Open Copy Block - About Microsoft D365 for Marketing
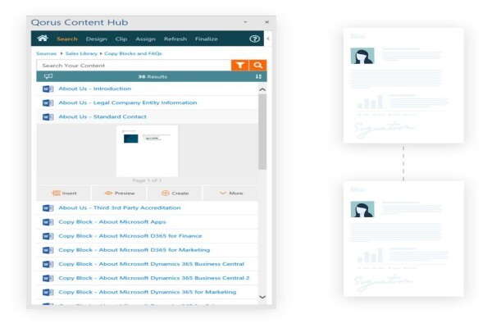Viewport: 492px width, 328px height. point(134,250)
